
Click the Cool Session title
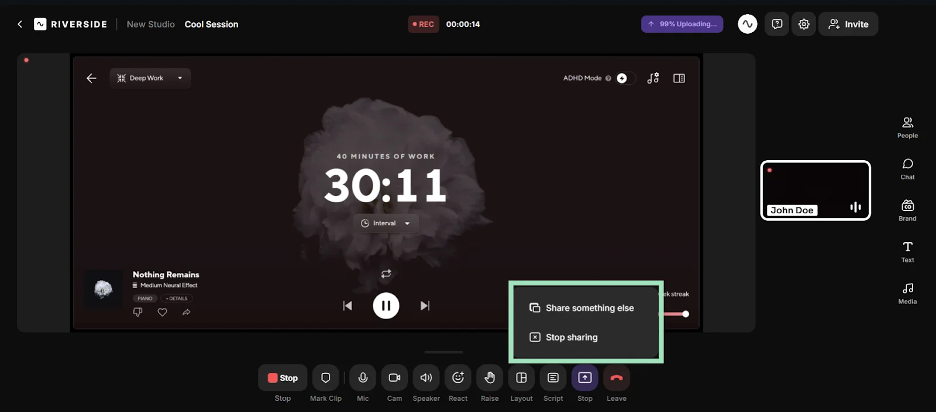pyautogui.click(x=211, y=24)
